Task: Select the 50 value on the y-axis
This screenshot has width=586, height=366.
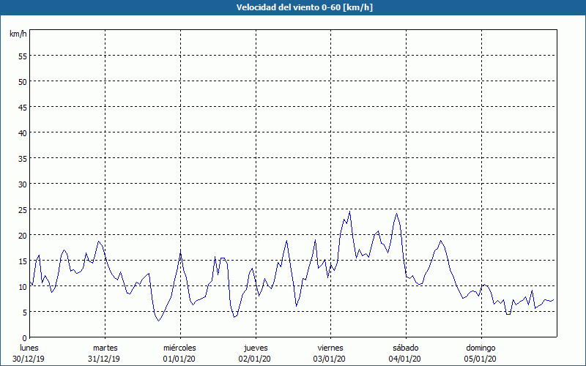Action: click(x=23, y=82)
